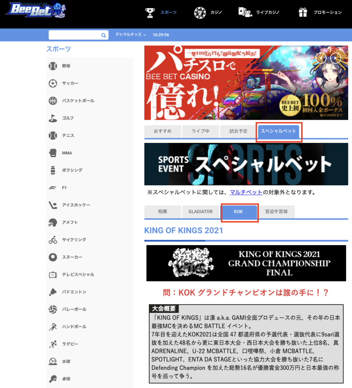This screenshot has height=388, width=352.
Task: Click the 野球 sidebar link text
Action: point(66,66)
